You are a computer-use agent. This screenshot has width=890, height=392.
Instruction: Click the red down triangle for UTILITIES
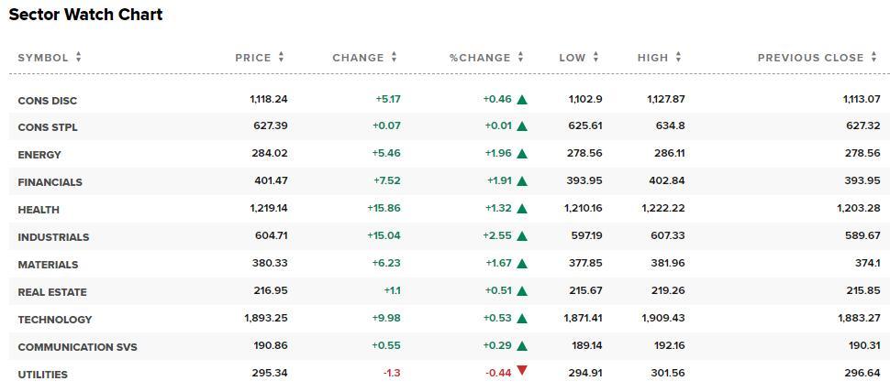point(522,370)
